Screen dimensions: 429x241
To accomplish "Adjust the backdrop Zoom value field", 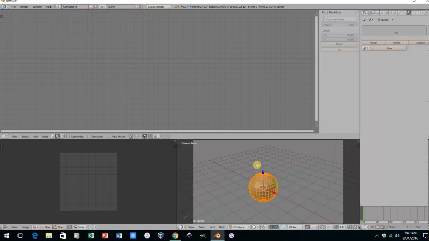I will pos(339,25).
